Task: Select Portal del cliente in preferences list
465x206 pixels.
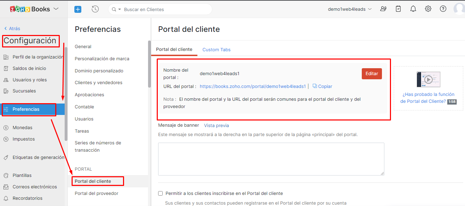Action: [93, 181]
